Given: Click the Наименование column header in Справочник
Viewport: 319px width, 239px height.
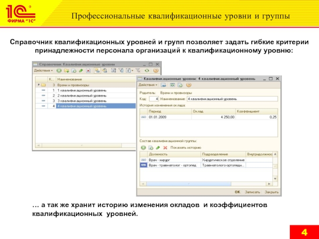Looking at the screenshot, I should 96,79.
